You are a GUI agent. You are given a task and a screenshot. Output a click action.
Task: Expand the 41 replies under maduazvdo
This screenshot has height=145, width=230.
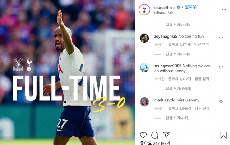tap(178, 118)
